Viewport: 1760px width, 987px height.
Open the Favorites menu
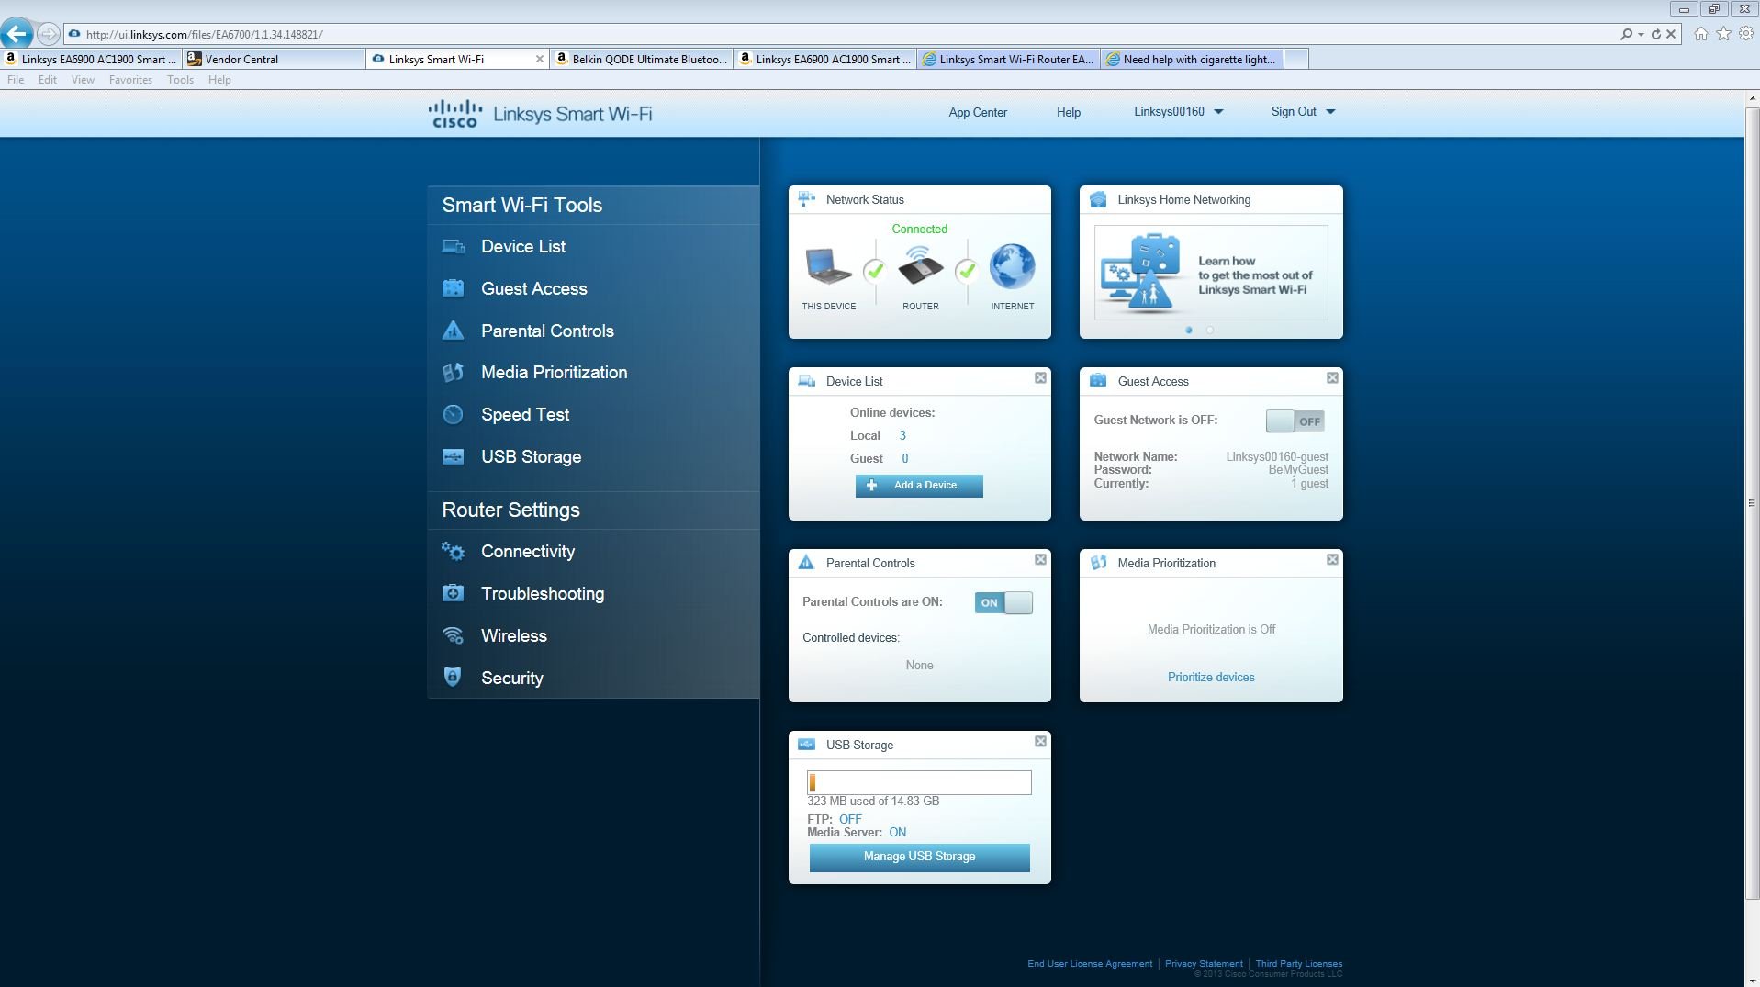130,80
